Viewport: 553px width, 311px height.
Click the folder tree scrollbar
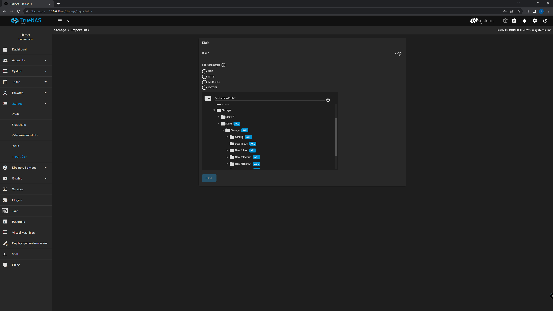tap(336, 137)
